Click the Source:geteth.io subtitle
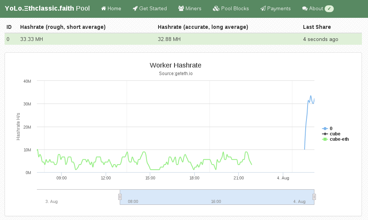Image resolution: width=368 pixels, height=220 pixels. (176, 74)
